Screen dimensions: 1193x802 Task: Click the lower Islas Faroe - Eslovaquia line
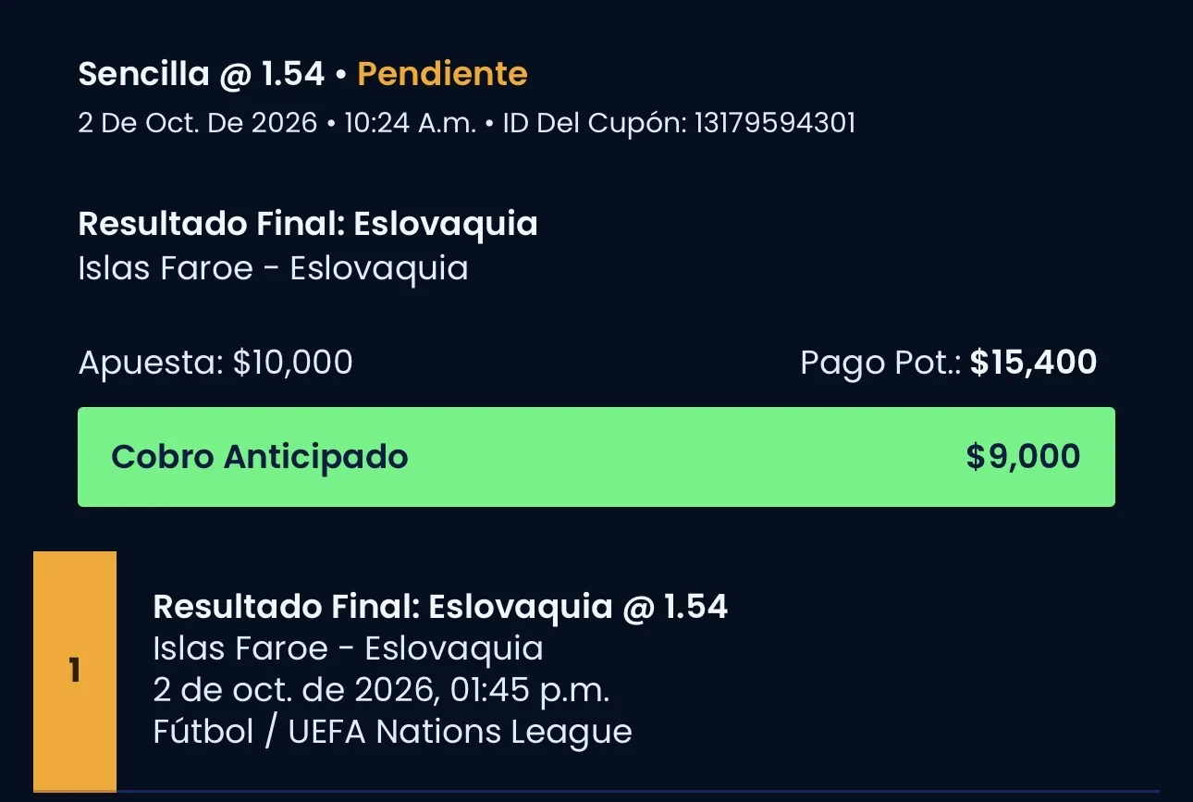348,648
